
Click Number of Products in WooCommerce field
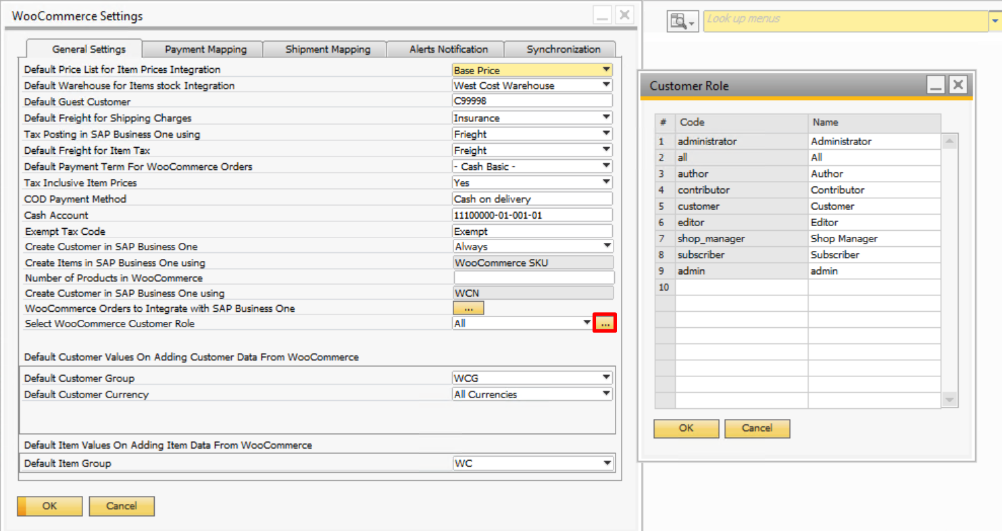pos(534,278)
